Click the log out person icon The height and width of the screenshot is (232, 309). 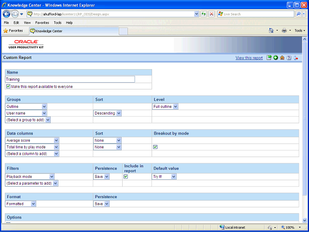(x=295, y=58)
